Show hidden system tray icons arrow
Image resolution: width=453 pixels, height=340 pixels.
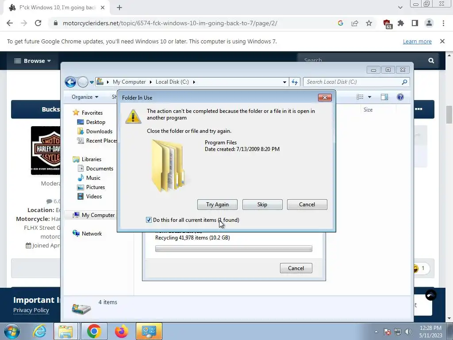click(x=376, y=332)
